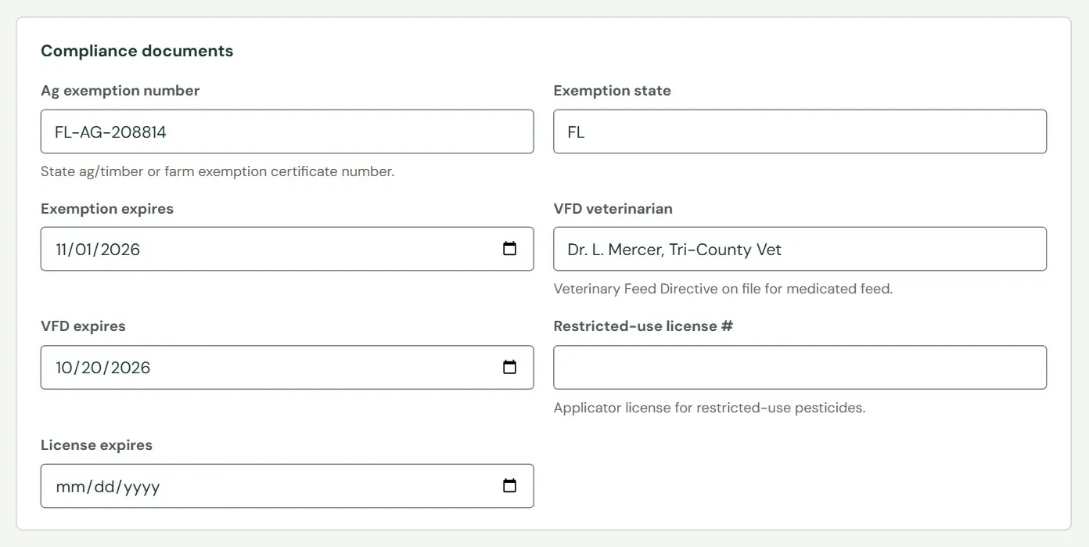
Task: Edit the VFD veterinarian field
Action: click(x=800, y=249)
